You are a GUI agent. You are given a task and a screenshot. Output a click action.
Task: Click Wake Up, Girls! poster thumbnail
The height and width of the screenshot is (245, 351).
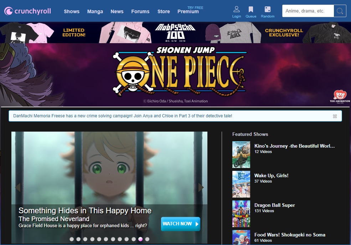(x=241, y=184)
